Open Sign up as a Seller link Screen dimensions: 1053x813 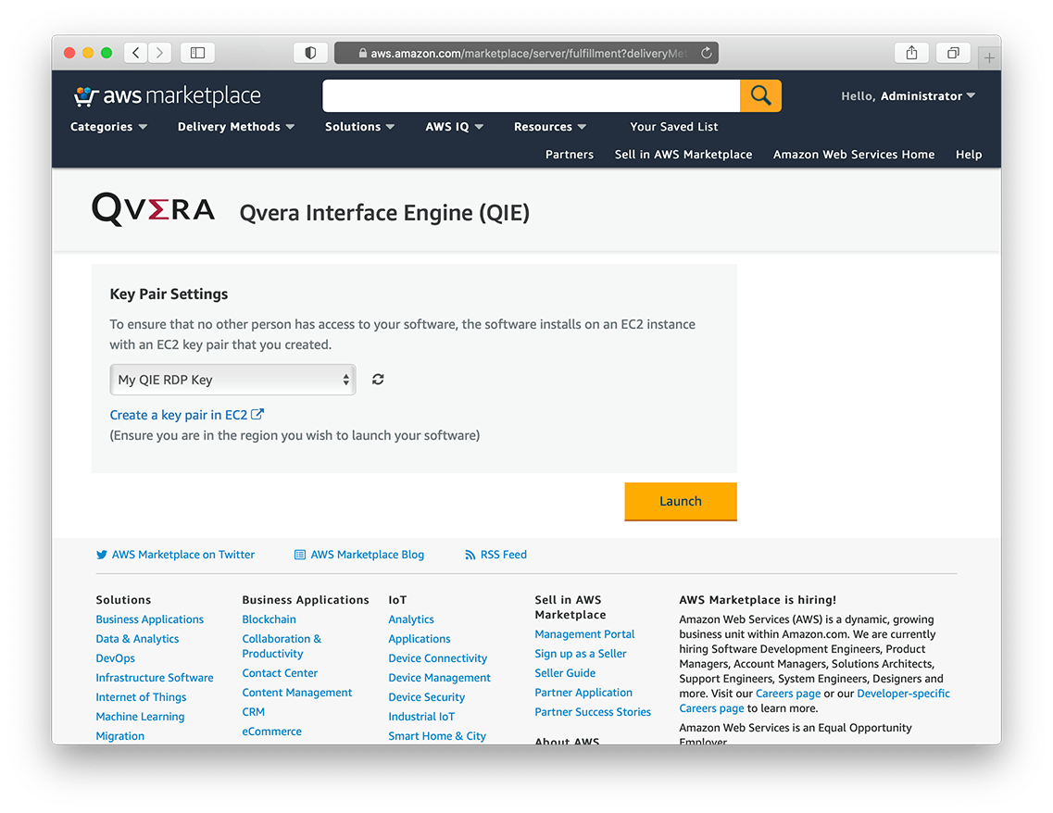(x=581, y=654)
